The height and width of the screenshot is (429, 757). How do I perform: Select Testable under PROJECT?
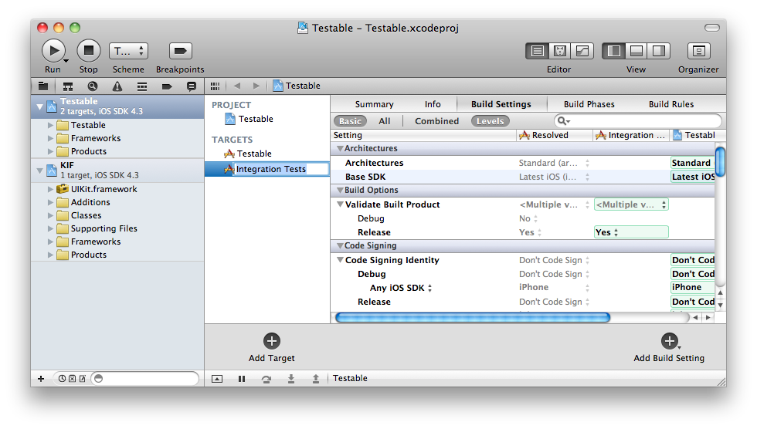[256, 119]
